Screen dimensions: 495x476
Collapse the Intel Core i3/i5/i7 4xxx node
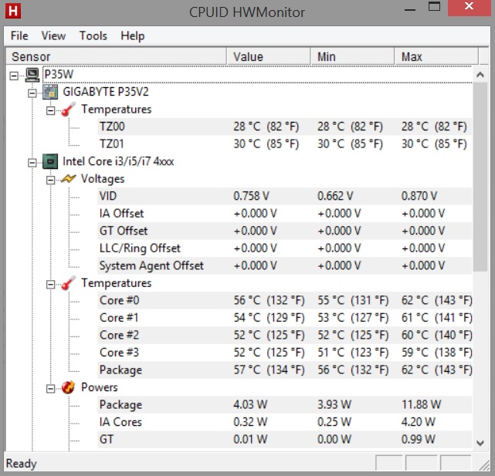[32, 163]
